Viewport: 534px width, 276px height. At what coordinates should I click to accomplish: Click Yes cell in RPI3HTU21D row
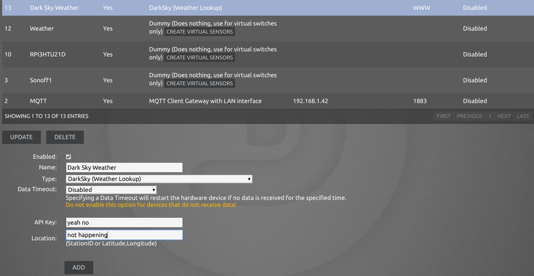[108, 54]
